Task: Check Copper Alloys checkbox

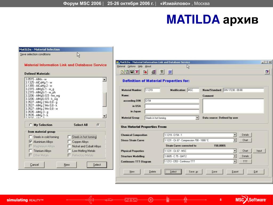Action: tap(69, 141)
